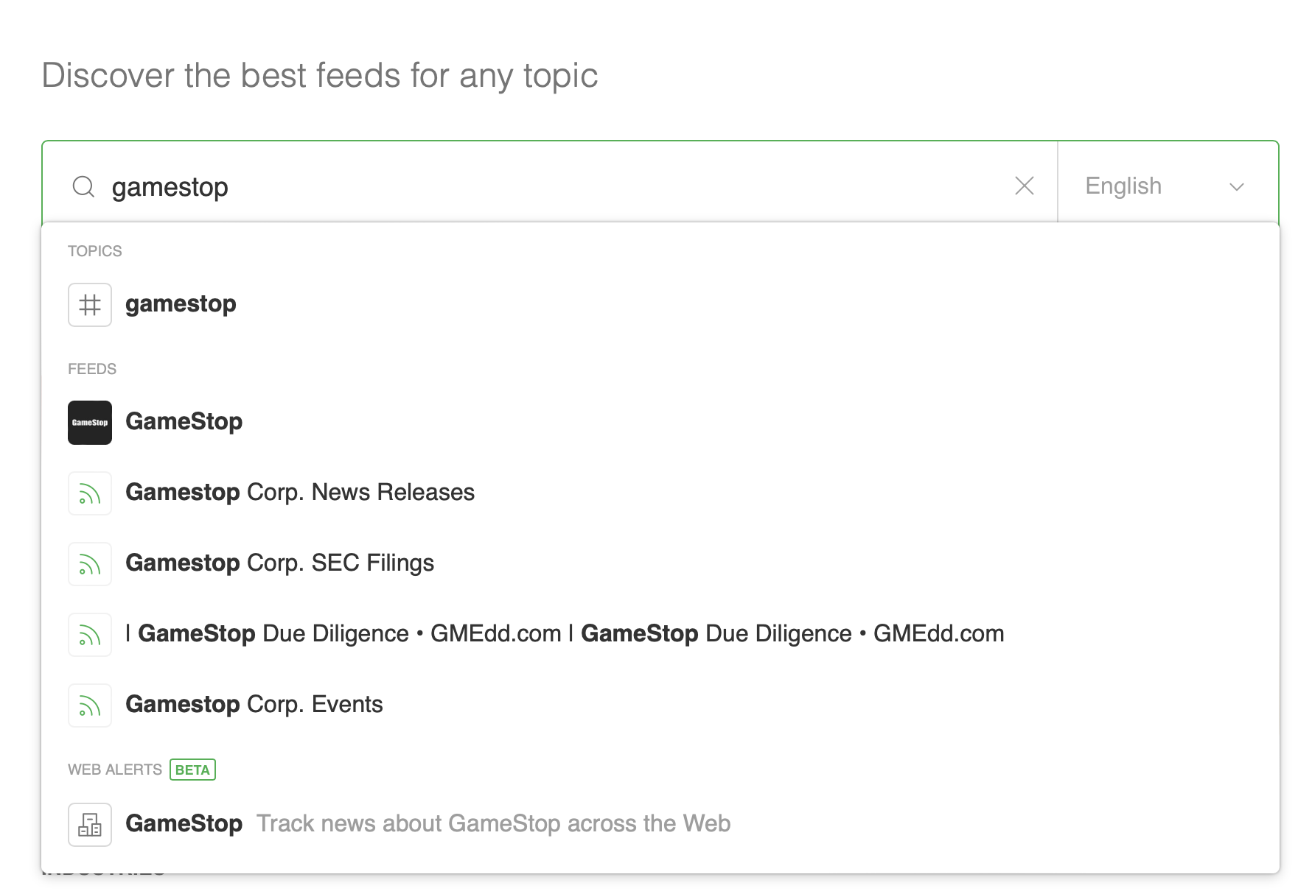Click the building icon for GameStop web alert
Image resolution: width=1312 pixels, height=894 pixels.
pyautogui.click(x=90, y=824)
